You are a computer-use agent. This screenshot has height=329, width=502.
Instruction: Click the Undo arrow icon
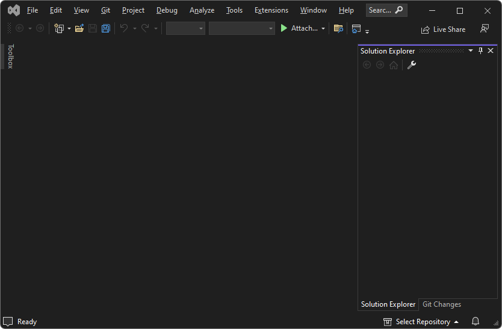coord(124,28)
